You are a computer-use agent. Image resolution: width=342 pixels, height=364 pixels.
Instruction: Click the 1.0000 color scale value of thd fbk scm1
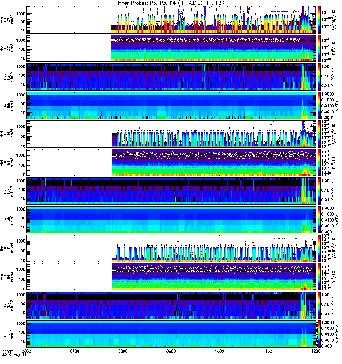(x=327, y=208)
